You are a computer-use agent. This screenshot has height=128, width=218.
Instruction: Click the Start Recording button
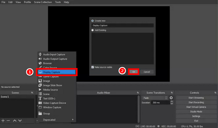(196, 102)
